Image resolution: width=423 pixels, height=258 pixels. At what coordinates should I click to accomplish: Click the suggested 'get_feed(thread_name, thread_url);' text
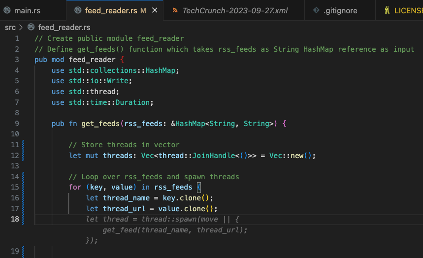point(175,230)
